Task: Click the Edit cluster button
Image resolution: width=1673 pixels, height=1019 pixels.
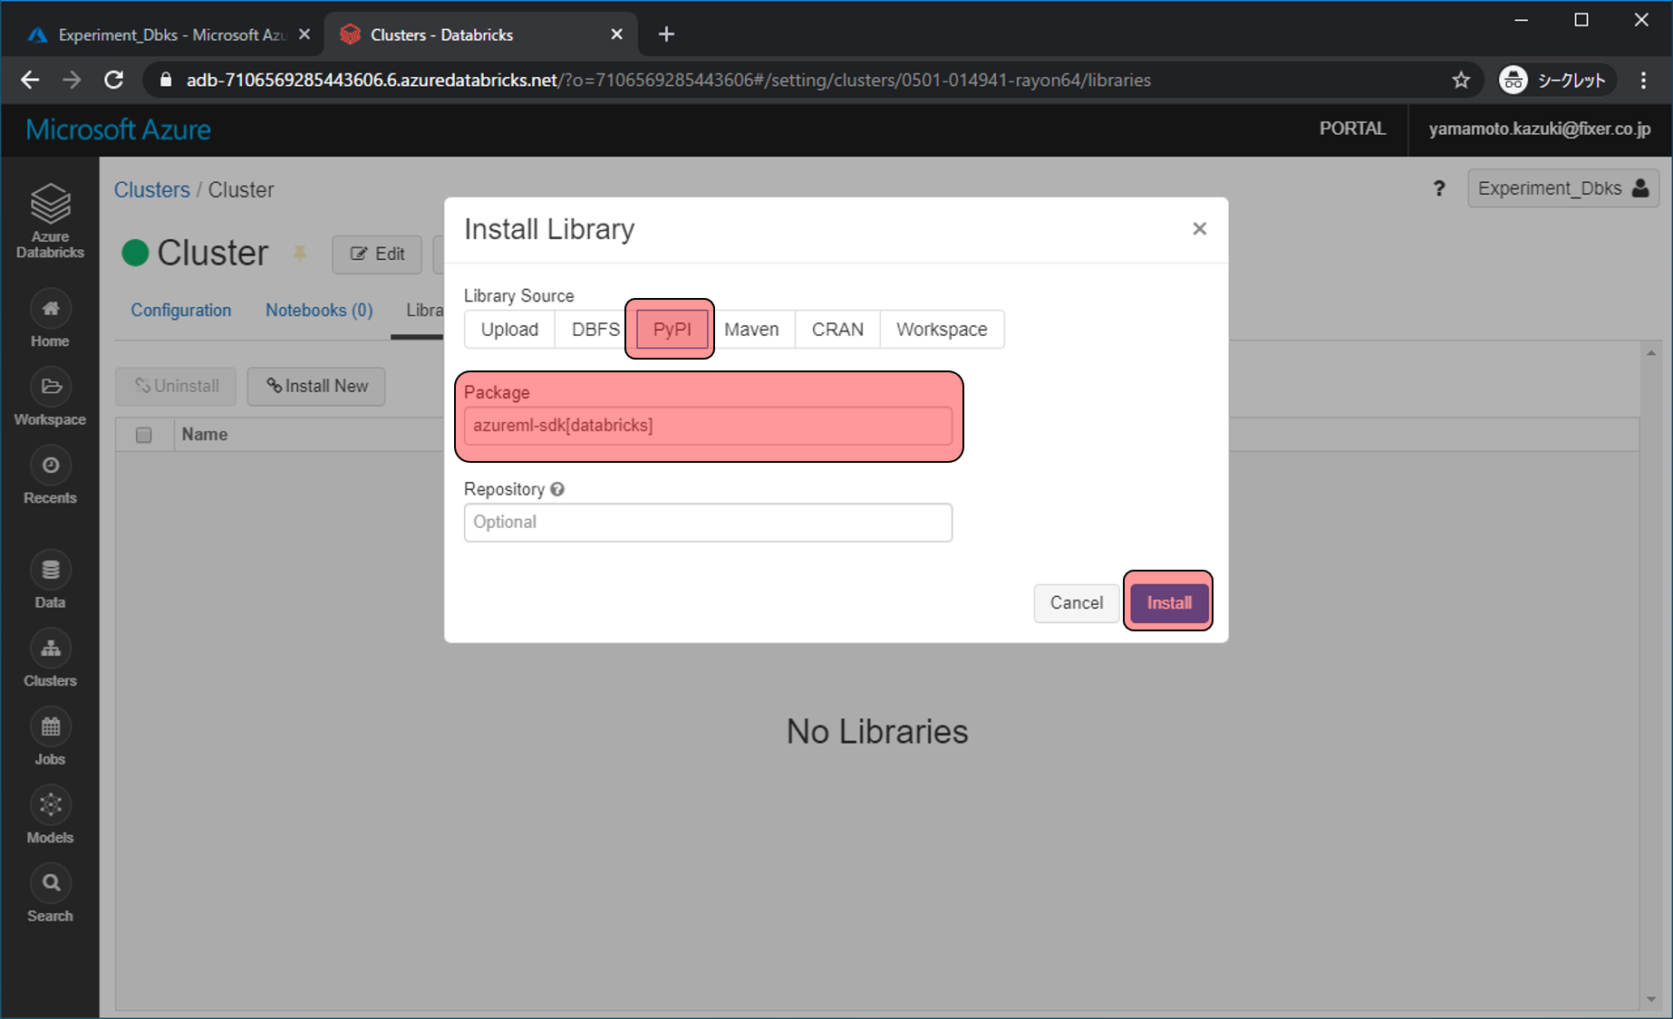Action: click(x=377, y=254)
